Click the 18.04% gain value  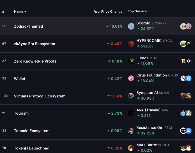(x=145, y=81)
